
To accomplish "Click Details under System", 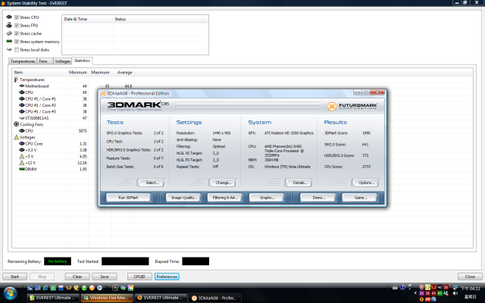I will pos(299,183).
